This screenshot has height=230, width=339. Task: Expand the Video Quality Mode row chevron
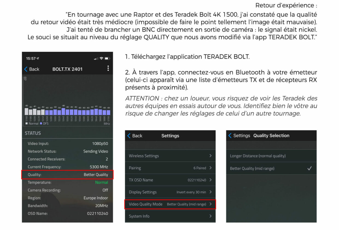211,204
